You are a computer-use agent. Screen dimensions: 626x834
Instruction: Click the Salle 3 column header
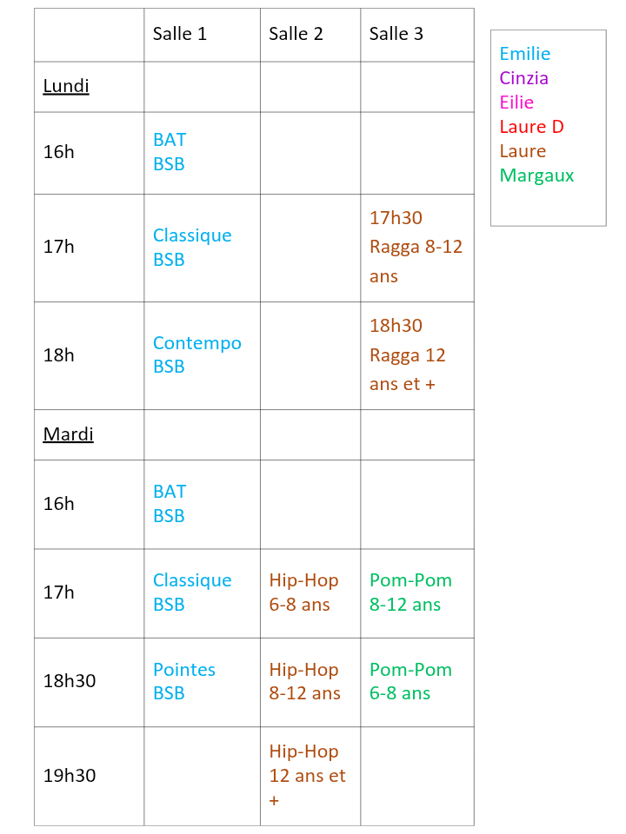pyautogui.click(x=396, y=34)
